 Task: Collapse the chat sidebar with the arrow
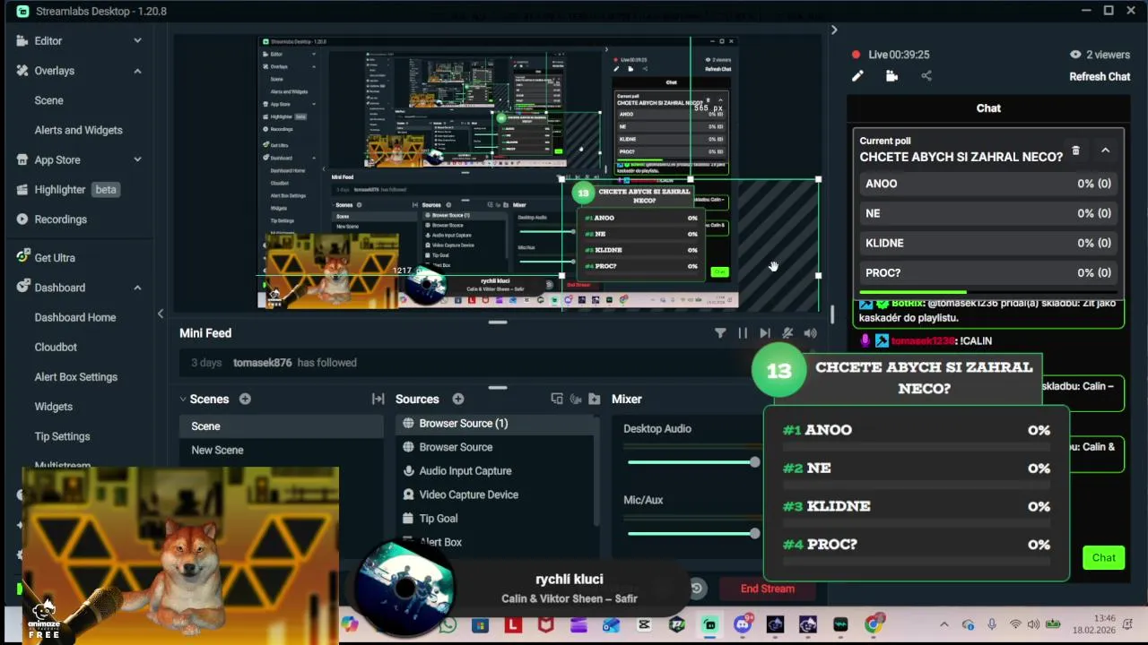click(x=834, y=30)
